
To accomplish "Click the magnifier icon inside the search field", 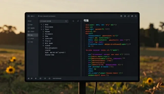I will tap(66, 21).
